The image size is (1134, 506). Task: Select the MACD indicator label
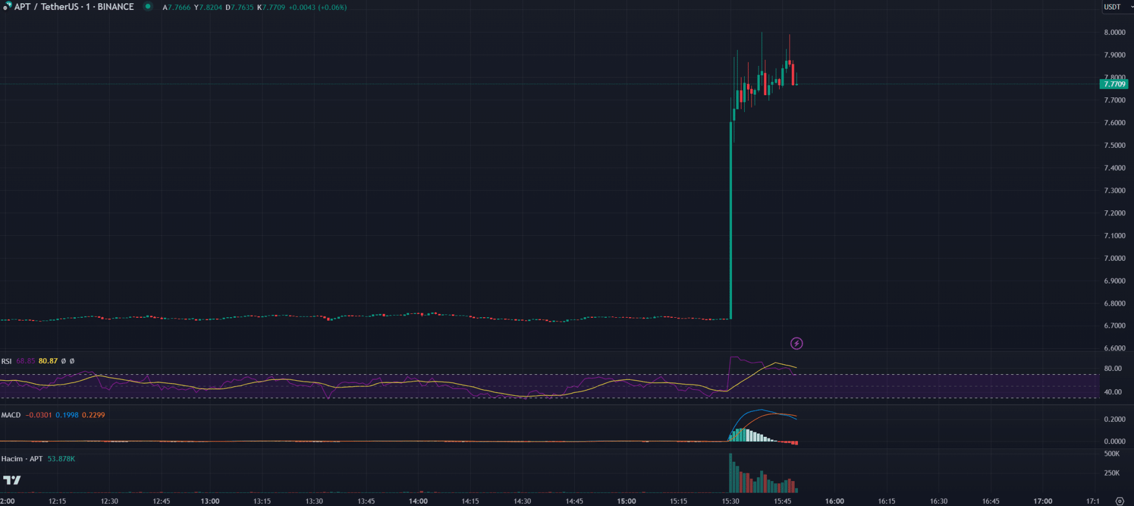(11, 415)
